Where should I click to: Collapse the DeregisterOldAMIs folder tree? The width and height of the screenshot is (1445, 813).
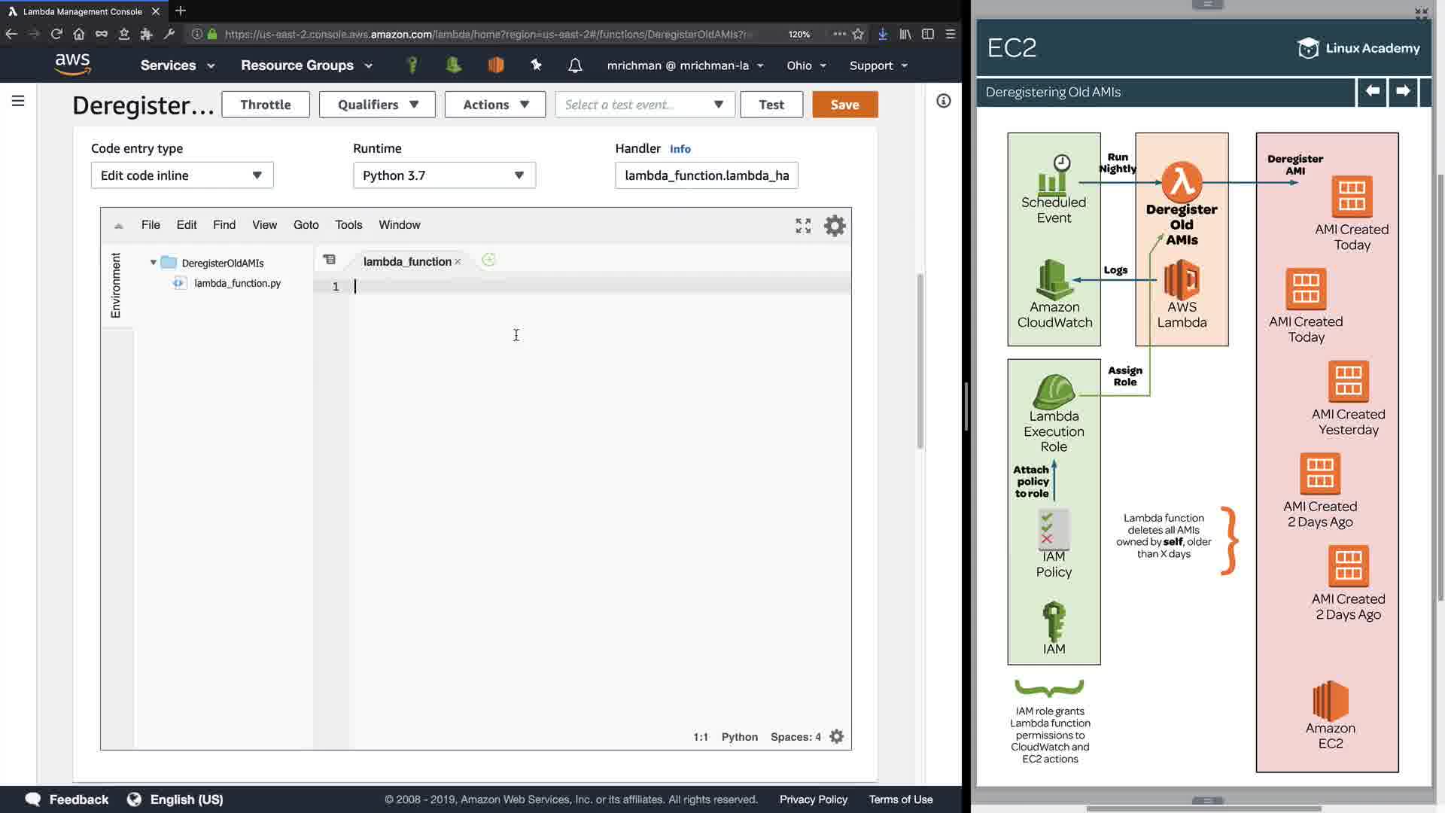[154, 263]
